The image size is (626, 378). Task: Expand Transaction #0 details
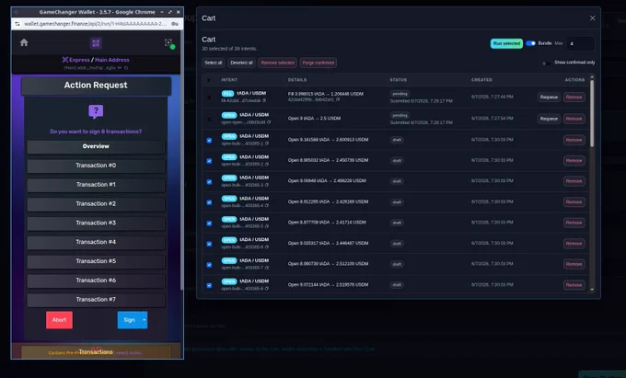pyautogui.click(x=96, y=166)
